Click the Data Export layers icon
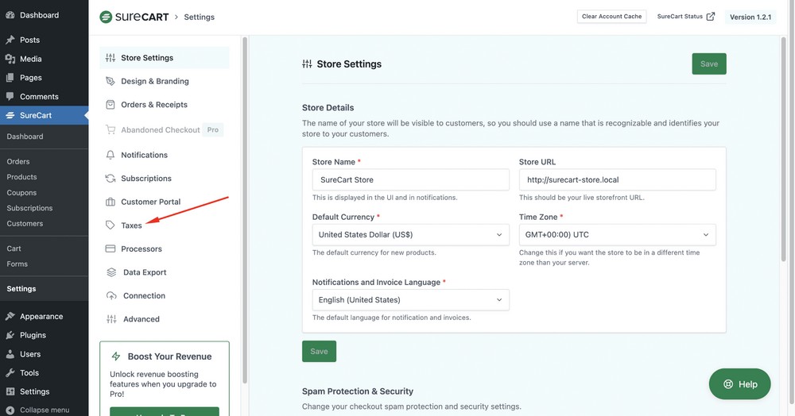 [111, 272]
